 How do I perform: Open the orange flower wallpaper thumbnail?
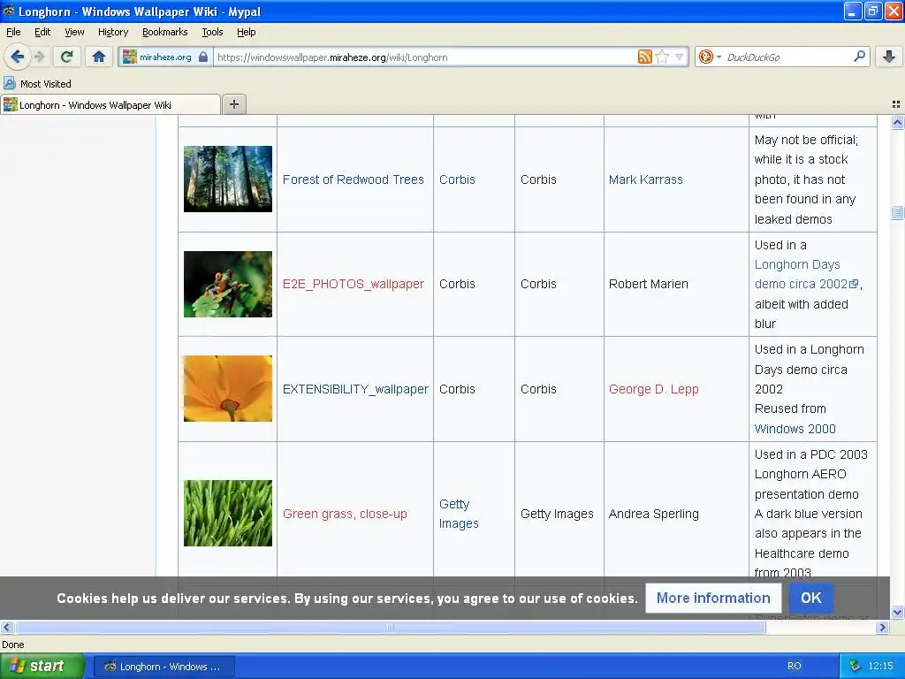pos(228,389)
